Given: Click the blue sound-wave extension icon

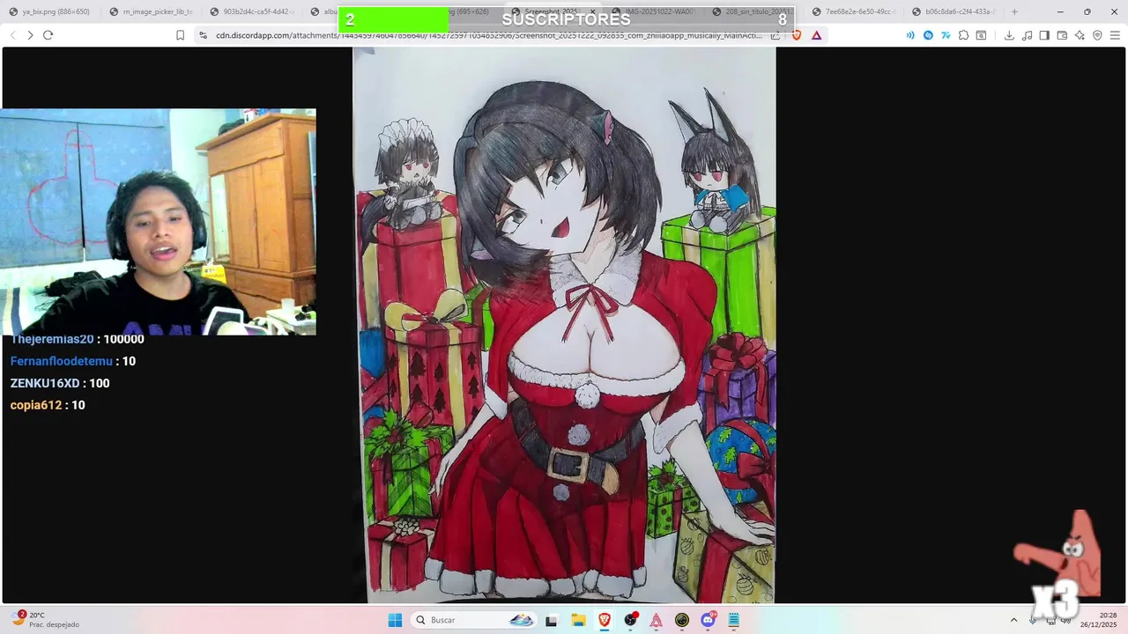Looking at the screenshot, I should point(910,35).
